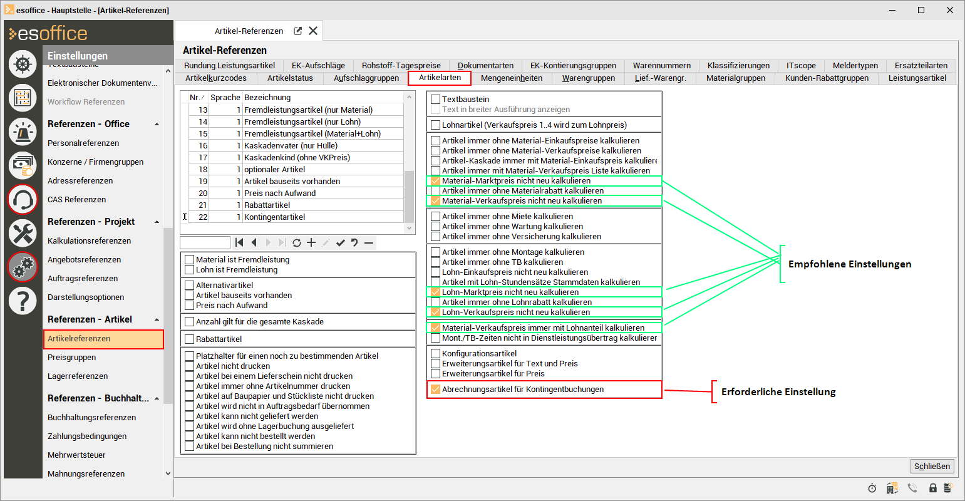Select row Kontingentartikel in the list
This screenshot has width=965, height=501.
(296, 217)
